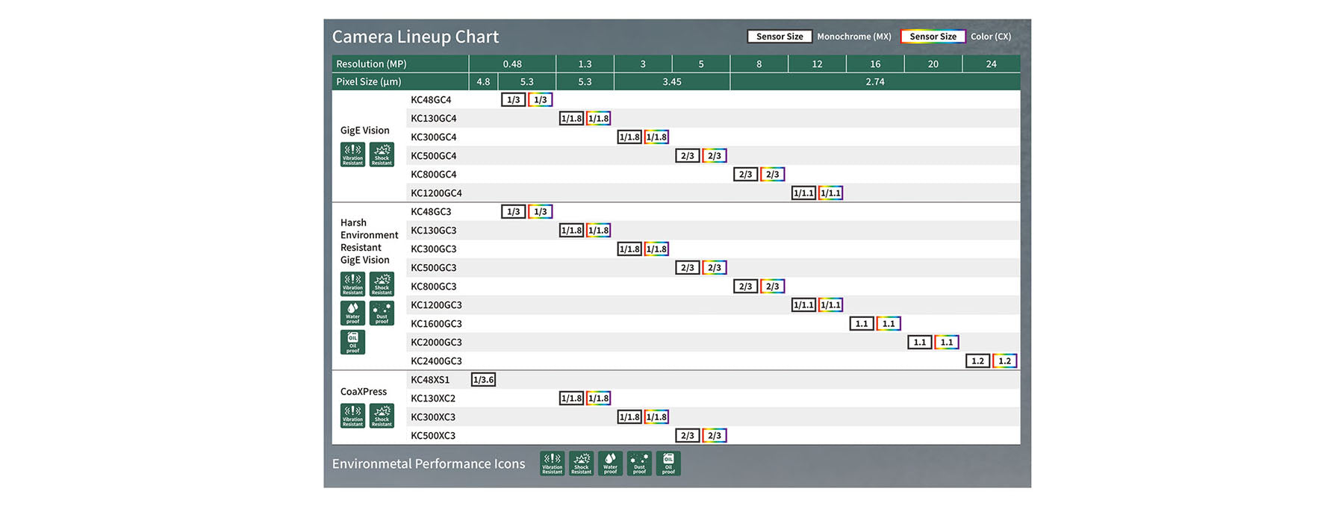Viewport: 1344px width, 506px height.
Task: Select the Dust proof icon in Harsh Environment section
Action: (382, 313)
